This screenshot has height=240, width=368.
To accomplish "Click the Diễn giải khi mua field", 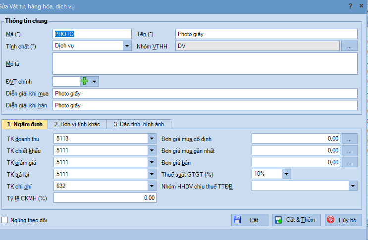I will 205,94.
